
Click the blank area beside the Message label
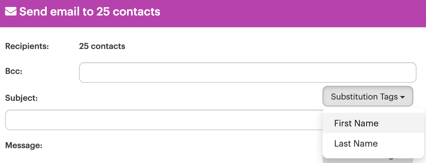pyautogui.click(x=181, y=146)
